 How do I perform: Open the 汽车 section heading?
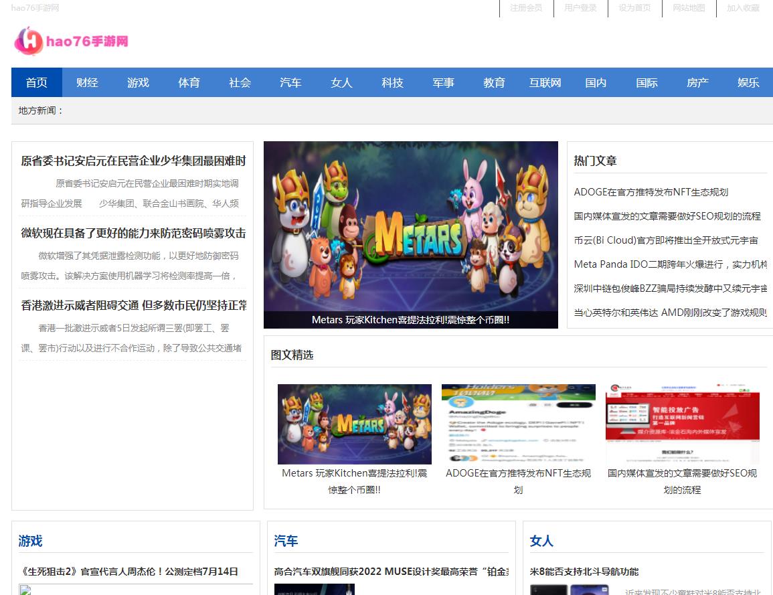[286, 541]
